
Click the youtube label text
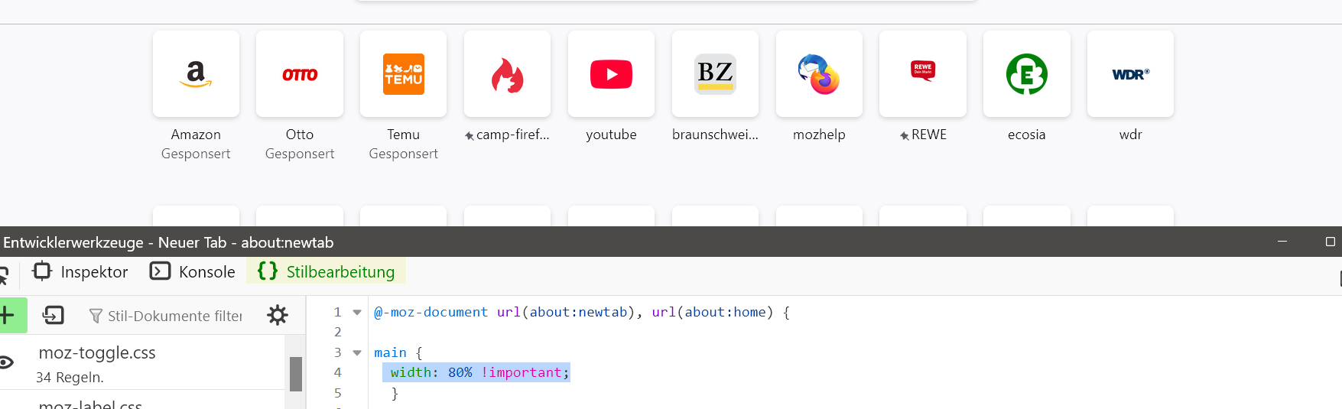click(611, 135)
